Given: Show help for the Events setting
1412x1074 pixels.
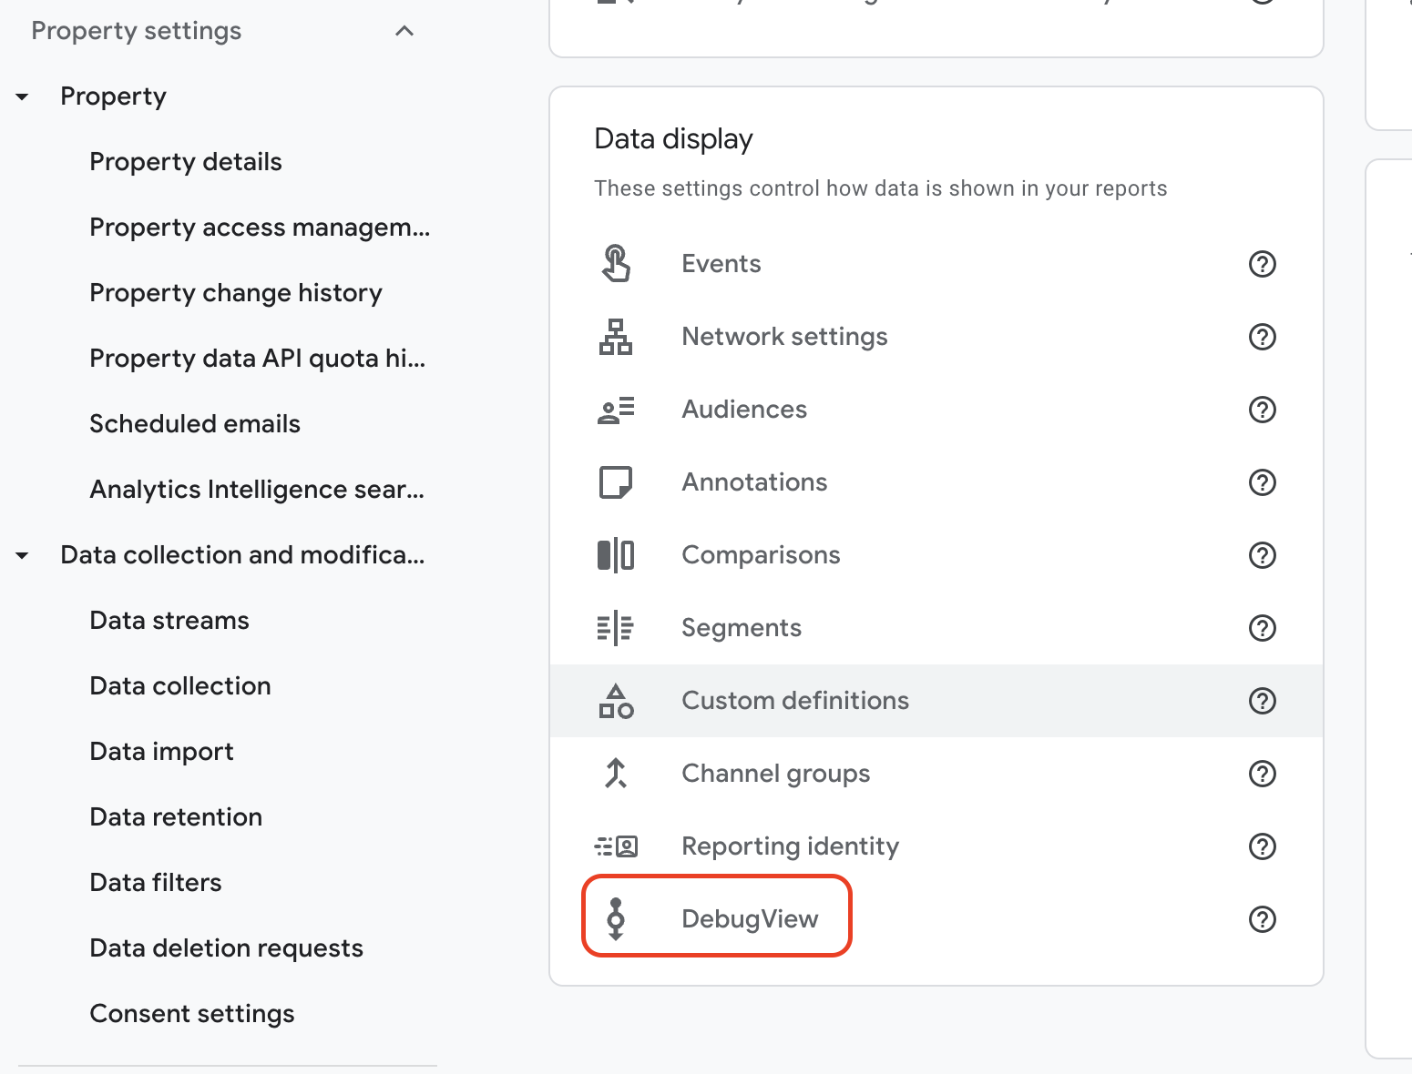Looking at the screenshot, I should coord(1262,264).
